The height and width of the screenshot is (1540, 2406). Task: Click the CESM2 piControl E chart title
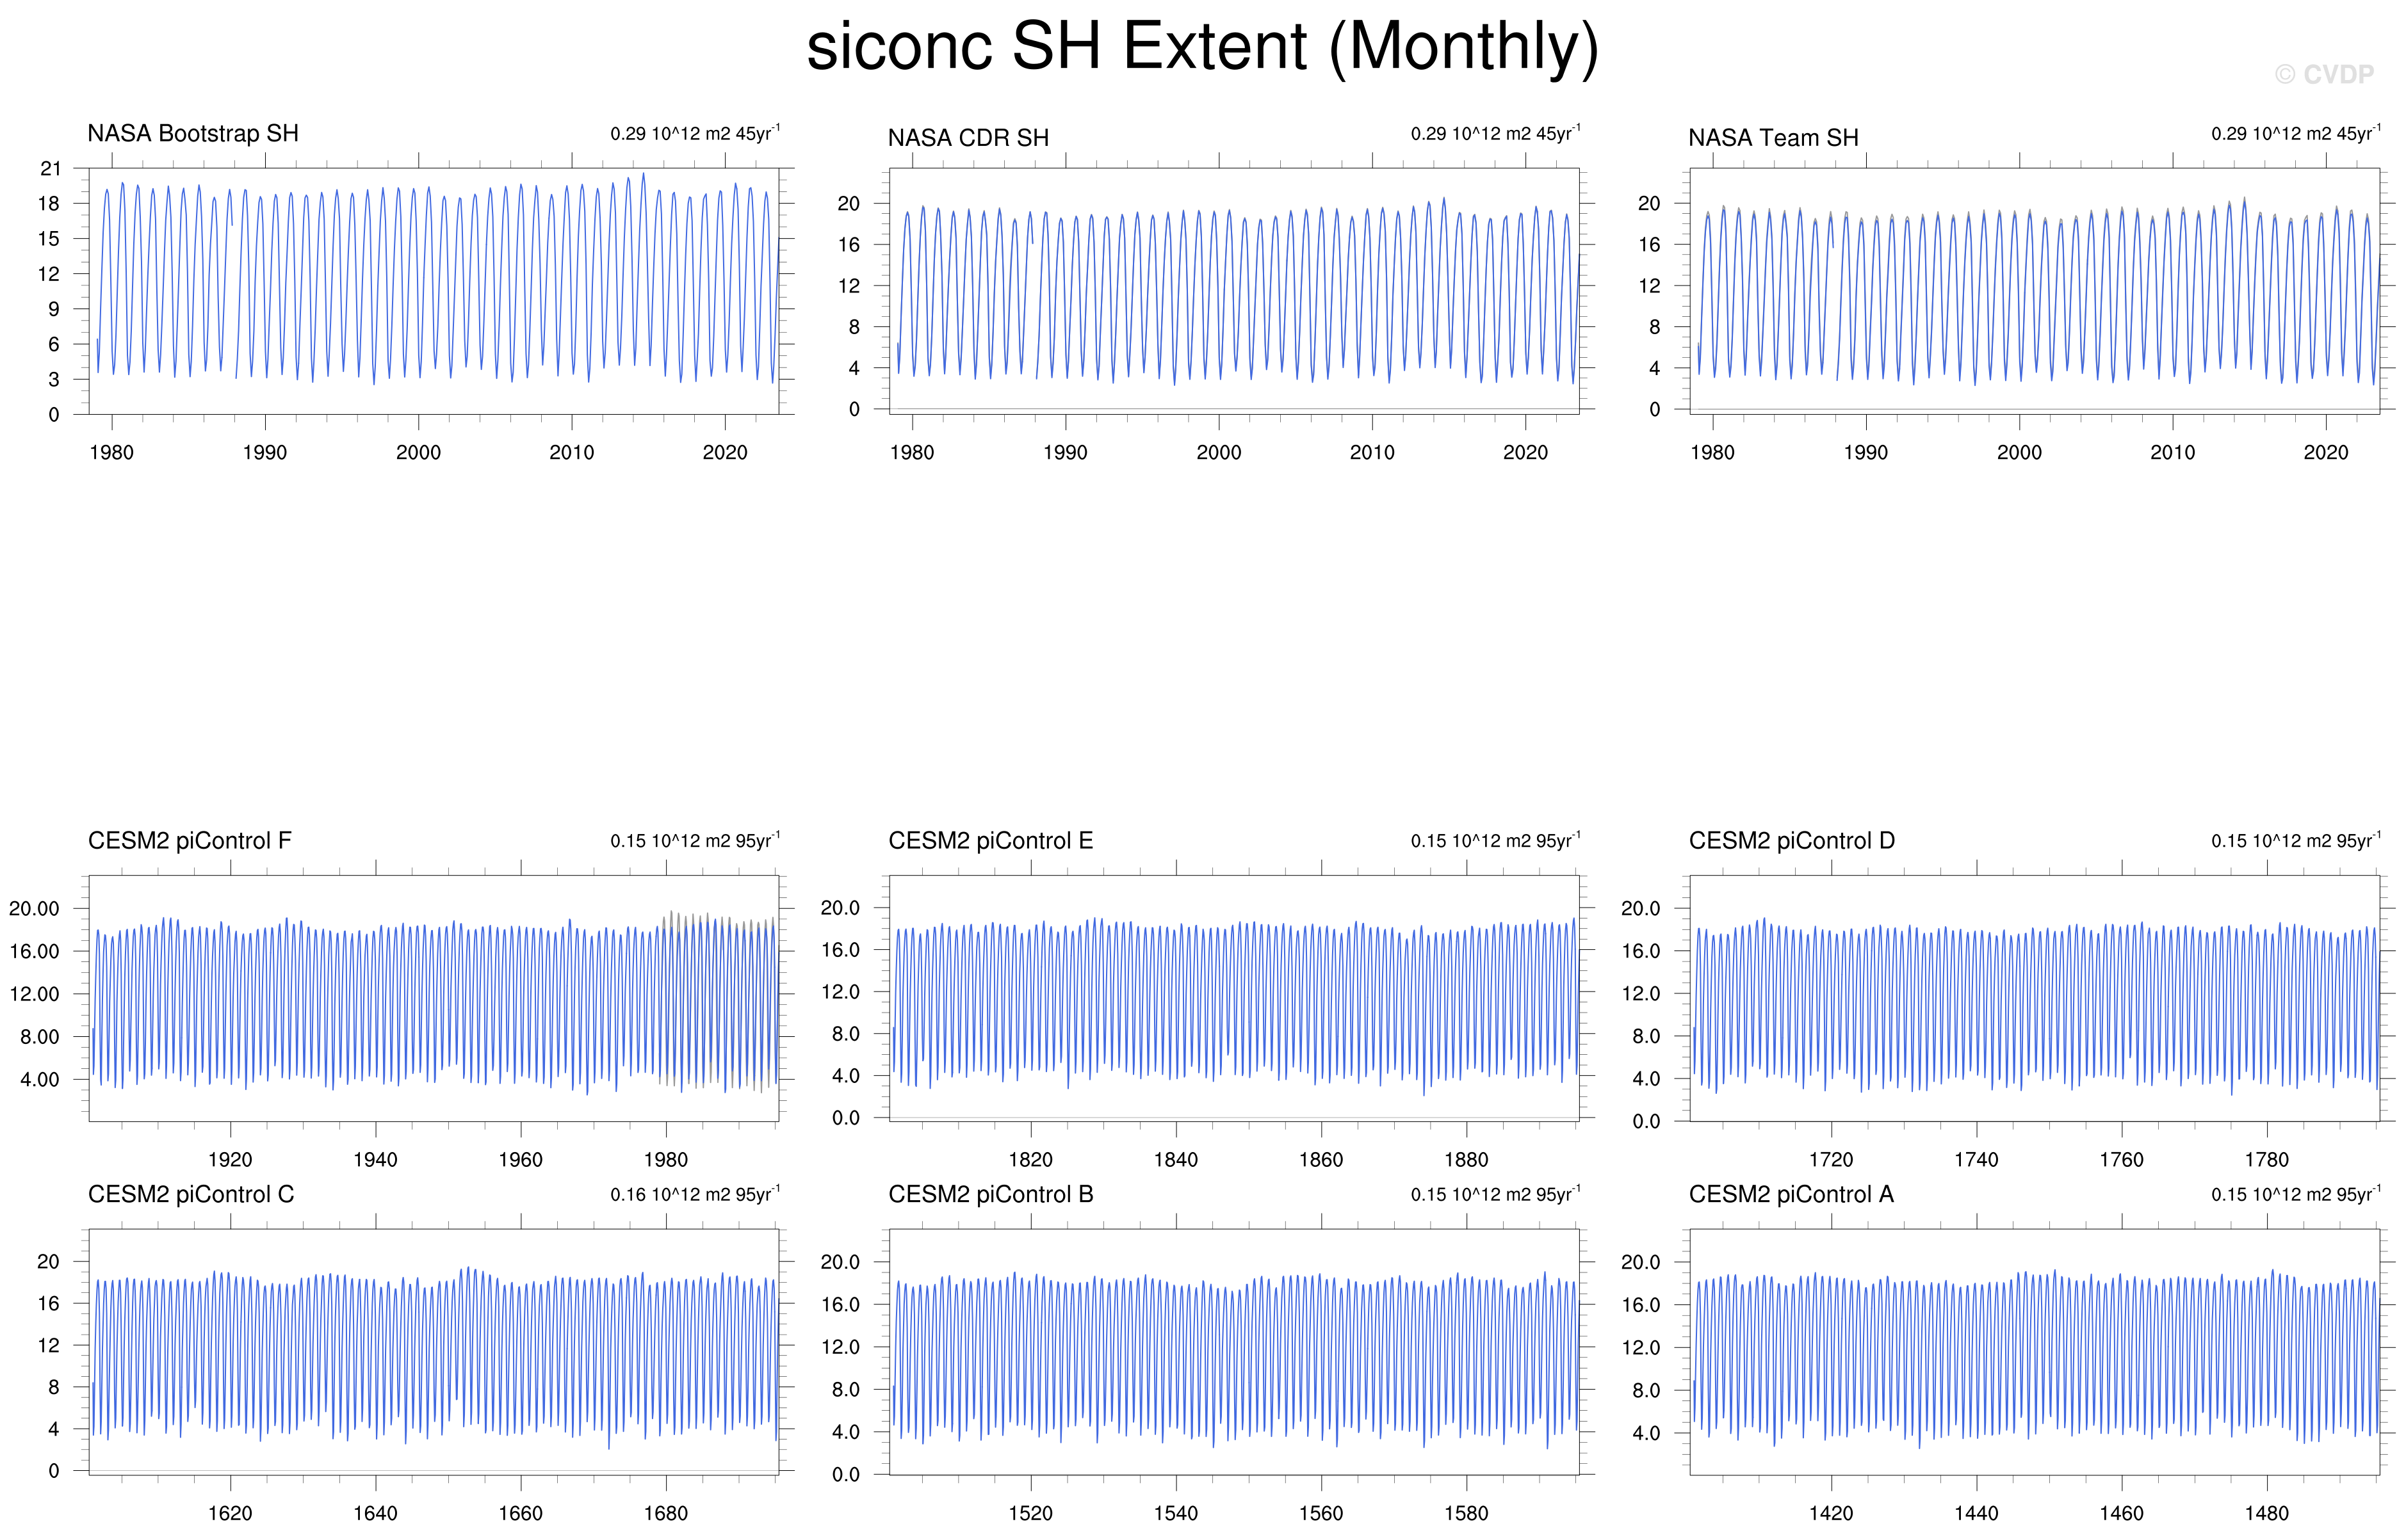(991, 840)
